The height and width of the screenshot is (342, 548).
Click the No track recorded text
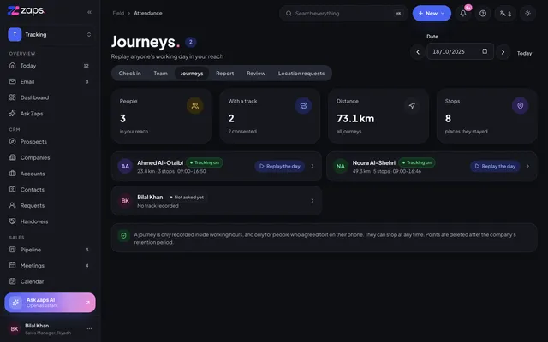click(x=158, y=206)
